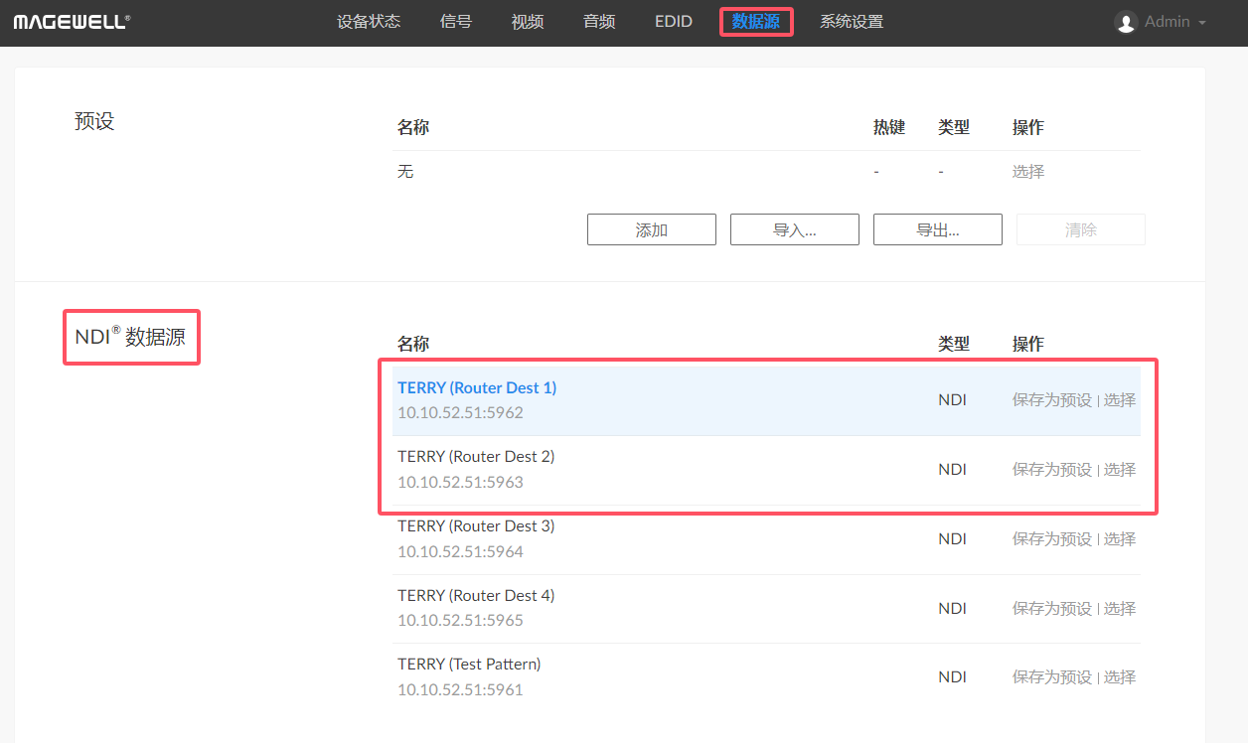This screenshot has width=1248, height=743.
Task: Save Router Dest 2 as preset
Action: pyautogui.click(x=1052, y=470)
